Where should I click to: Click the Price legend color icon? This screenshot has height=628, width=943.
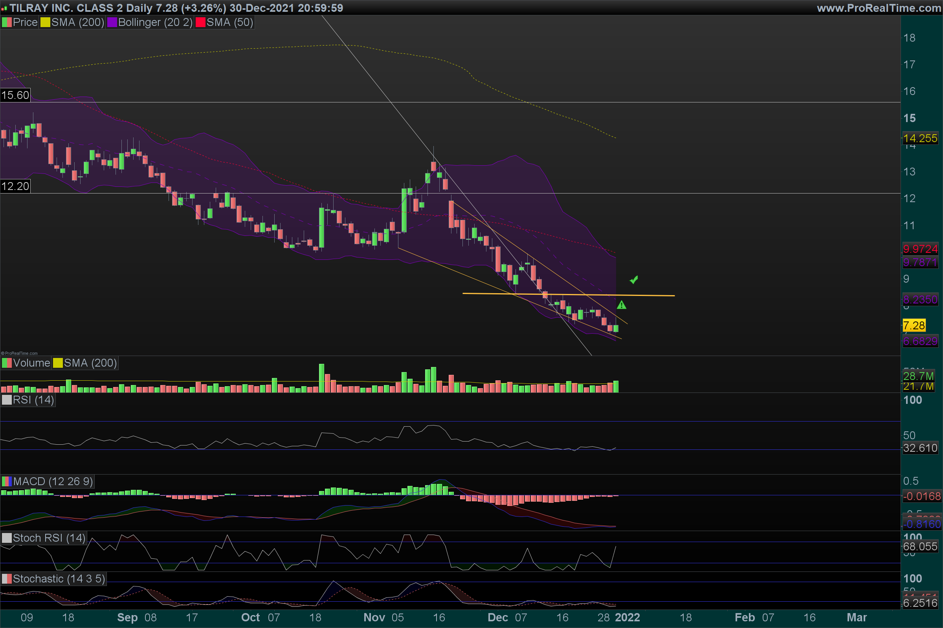7,22
